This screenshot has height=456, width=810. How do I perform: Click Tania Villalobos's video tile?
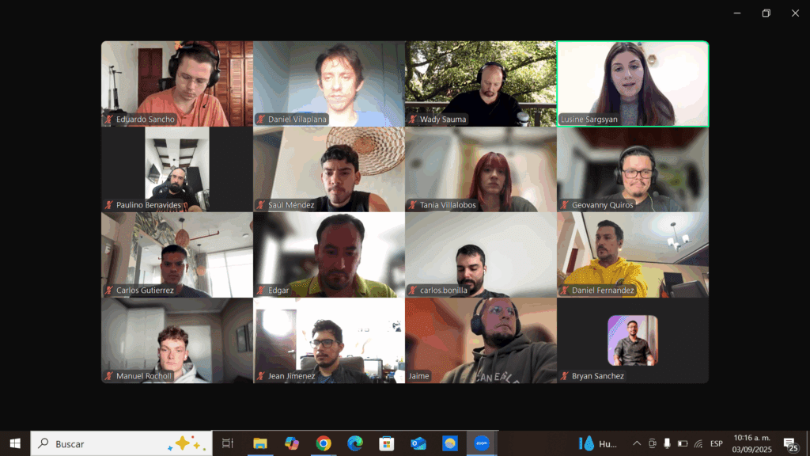click(x=480, y=169)
